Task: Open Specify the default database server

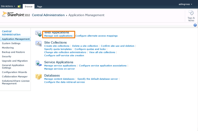Action: click(98, 79)
